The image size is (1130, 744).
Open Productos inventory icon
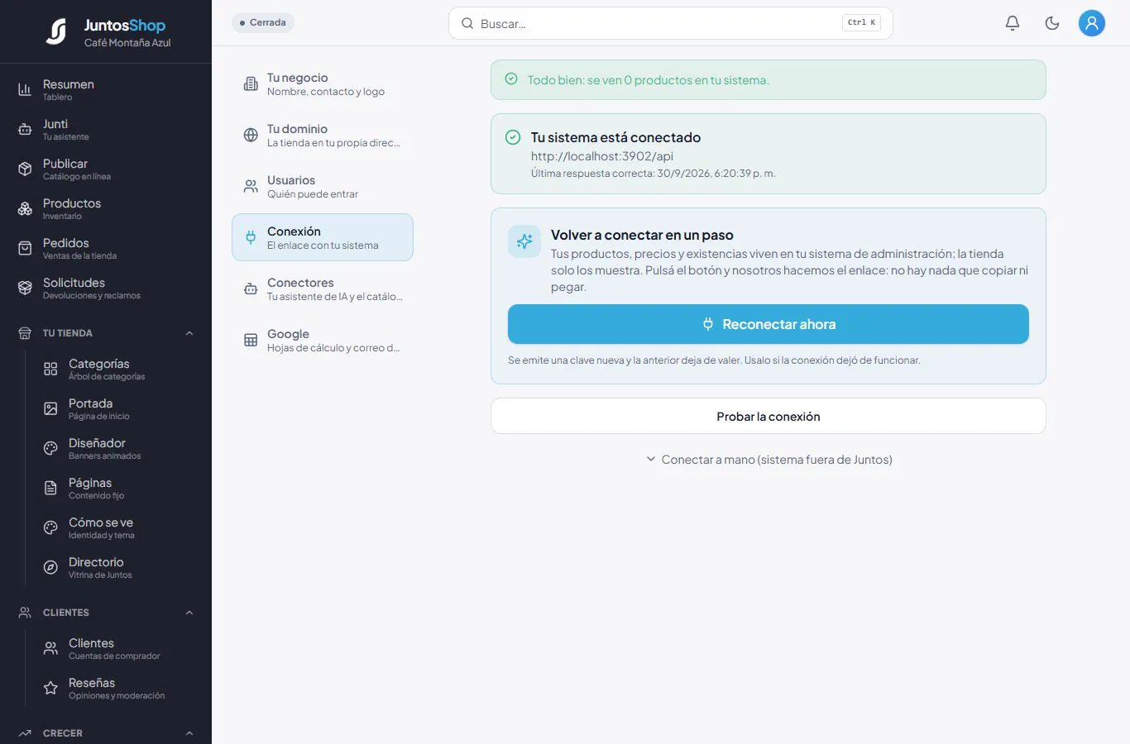coord(25,208)
